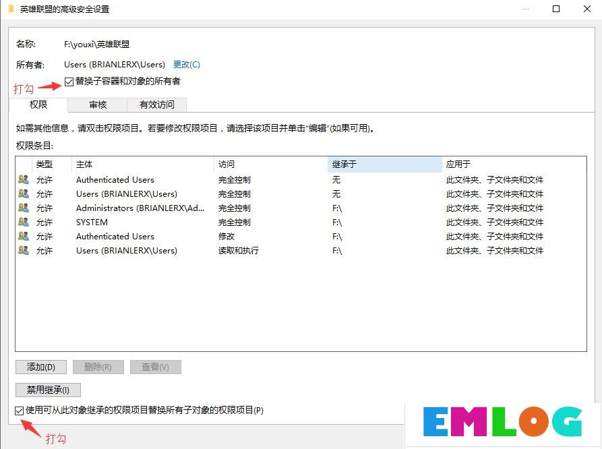Switch to the 审核 tab

tap(98, 105)
